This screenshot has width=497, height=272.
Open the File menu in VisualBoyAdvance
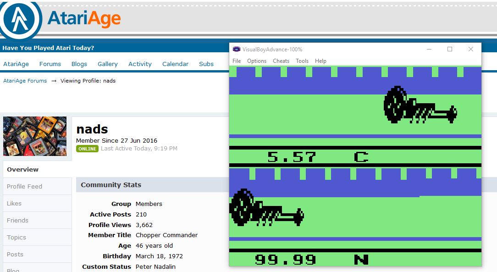pyautogui.click(x=237, y=61)
